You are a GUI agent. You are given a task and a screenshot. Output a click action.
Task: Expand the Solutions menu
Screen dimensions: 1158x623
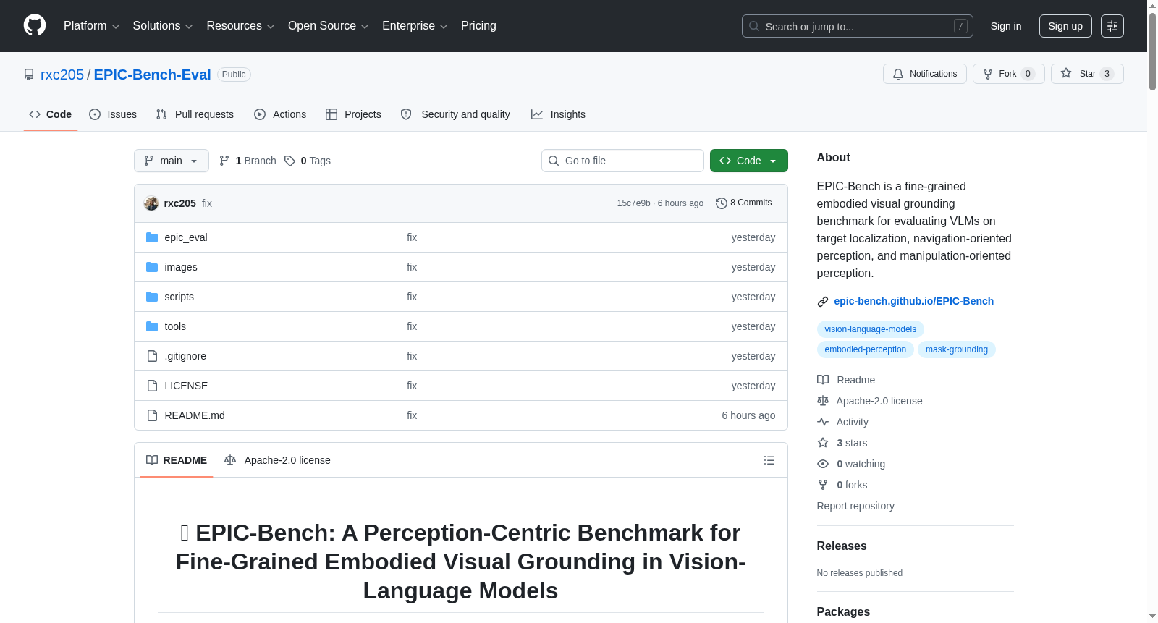163,26
